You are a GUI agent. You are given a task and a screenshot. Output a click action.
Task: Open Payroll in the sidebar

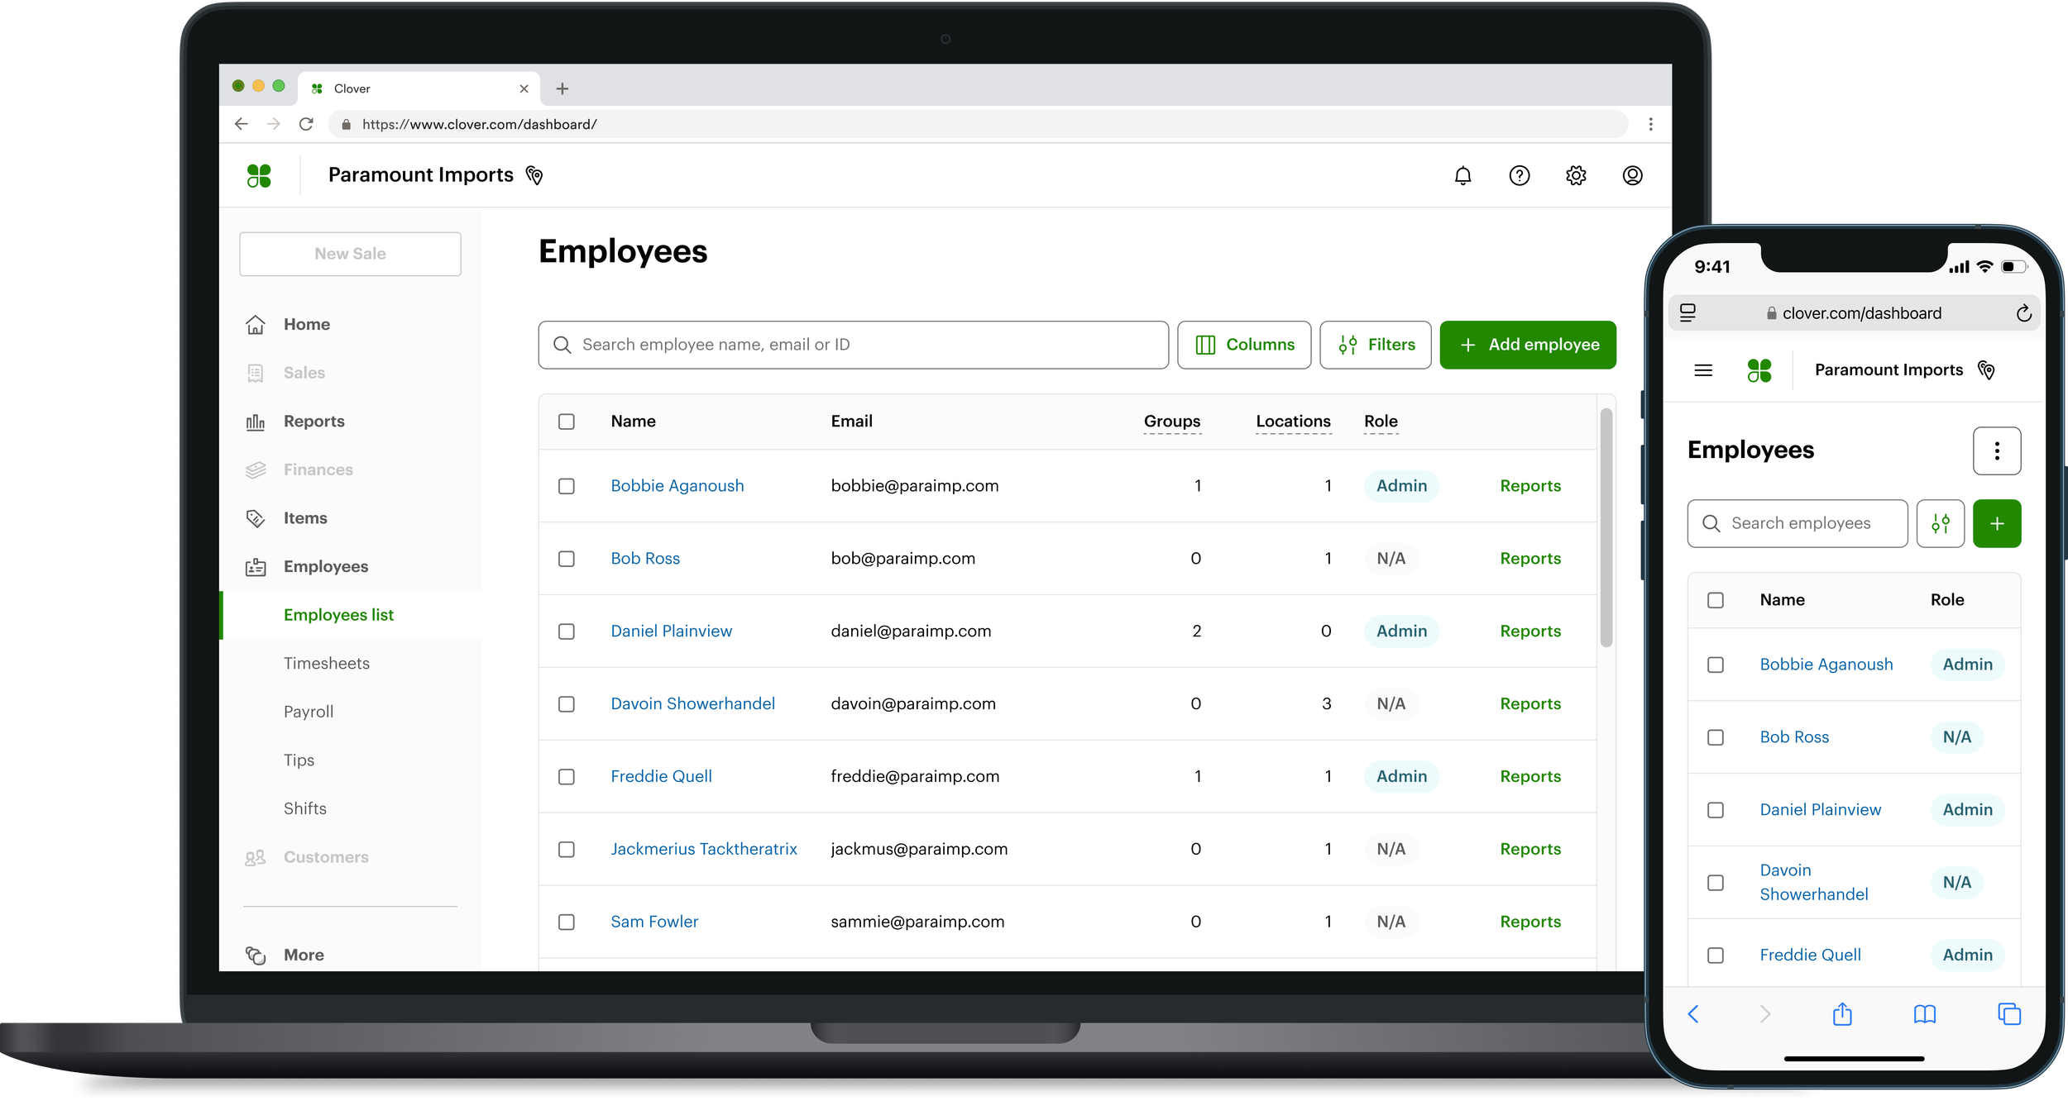pos(309,712)
